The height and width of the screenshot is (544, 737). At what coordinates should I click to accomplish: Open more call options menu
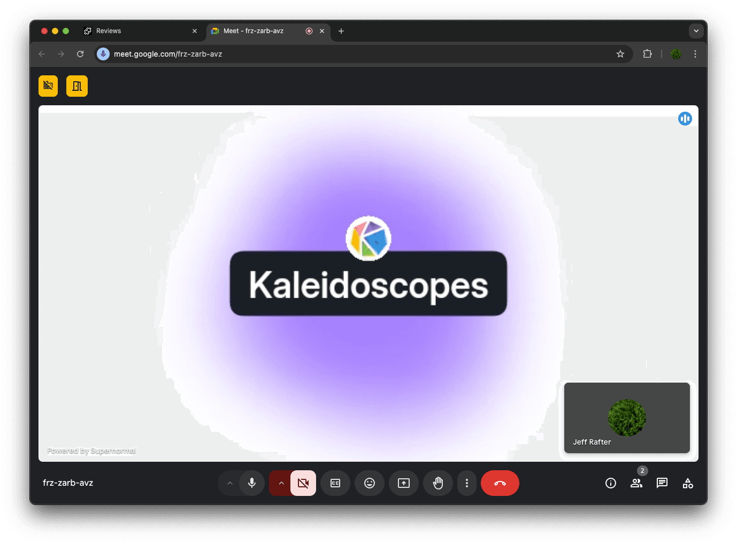[x=466, y=483]
